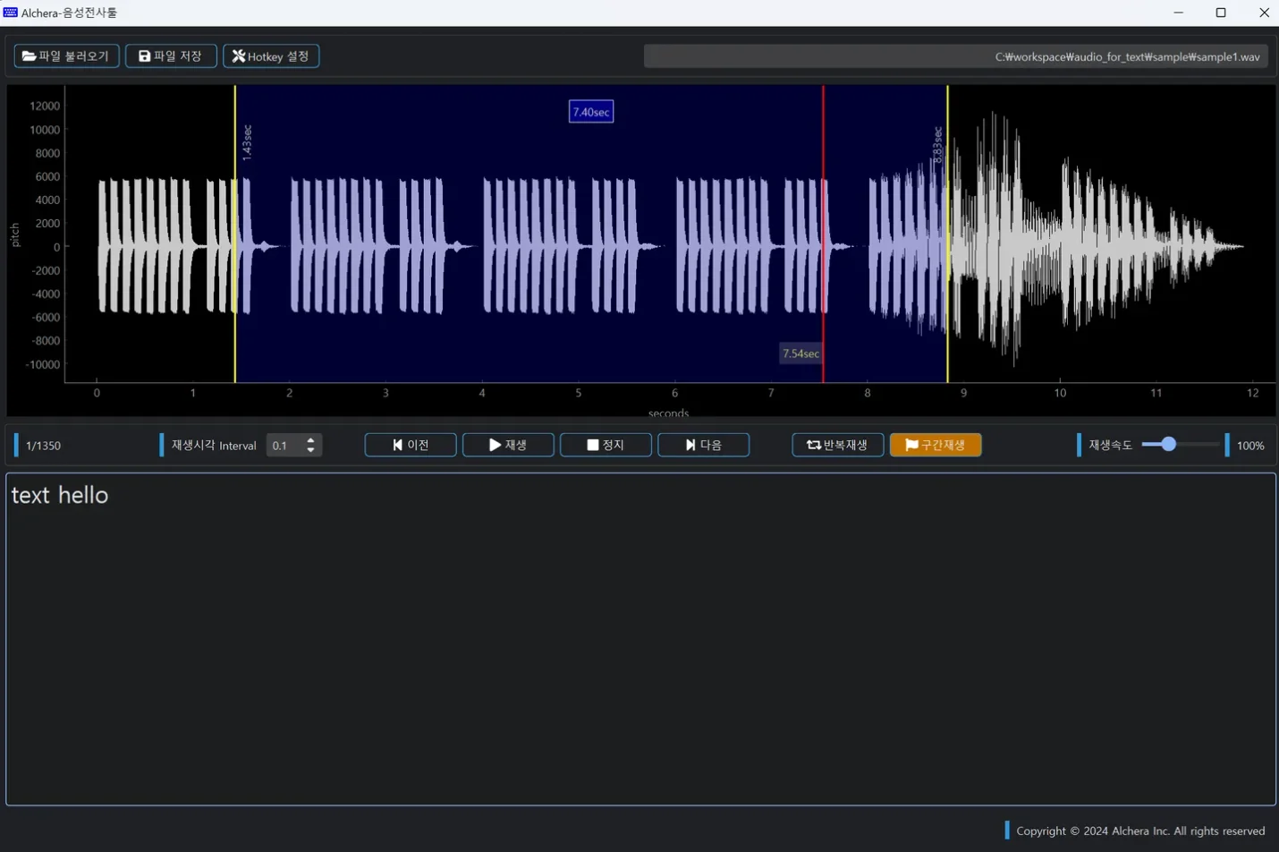Image resolution: width=1279 pixels, height=852 pixels.
Task: Close the Alchera window
Action: (1264, 13)
